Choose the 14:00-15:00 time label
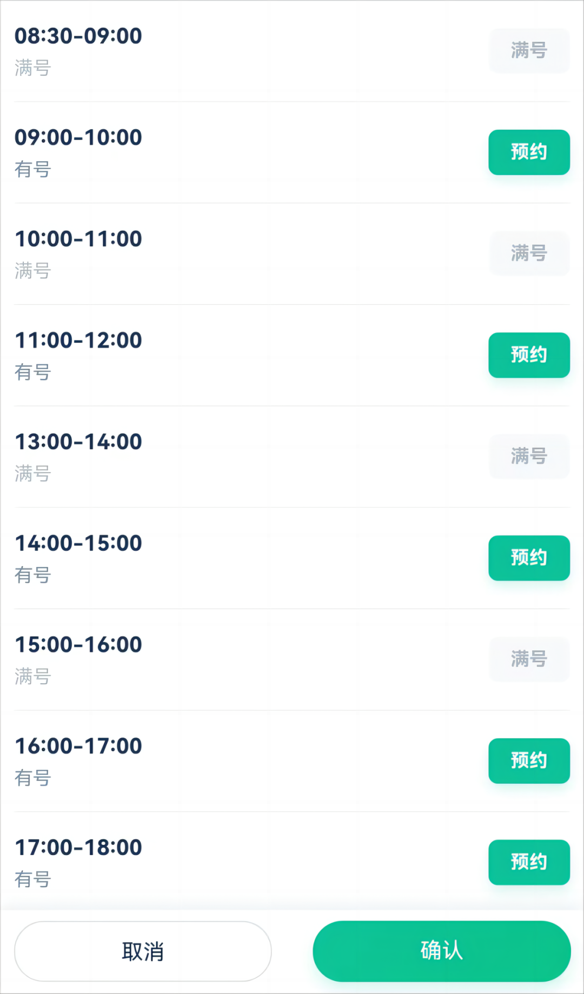Screen dimensions: 584x994 tap(78, 543)
